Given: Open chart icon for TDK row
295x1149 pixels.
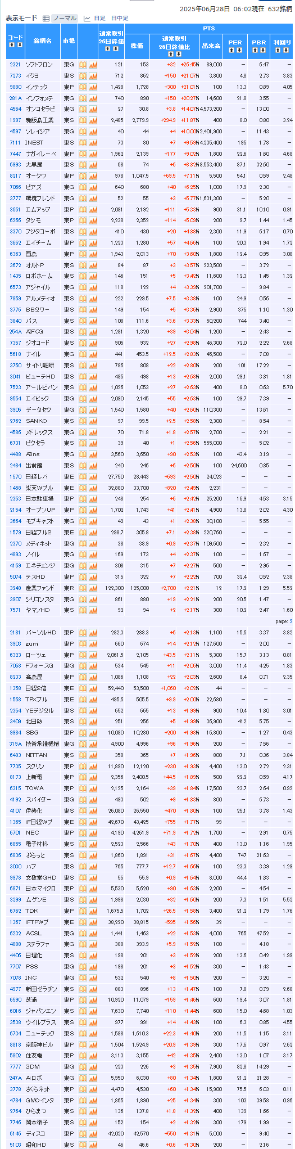Looking at the screenshot, I should 93,911.
